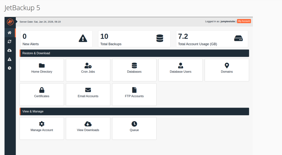
Task: Click the clock queue sidebar icon
Action: click(x=10, y=68)
